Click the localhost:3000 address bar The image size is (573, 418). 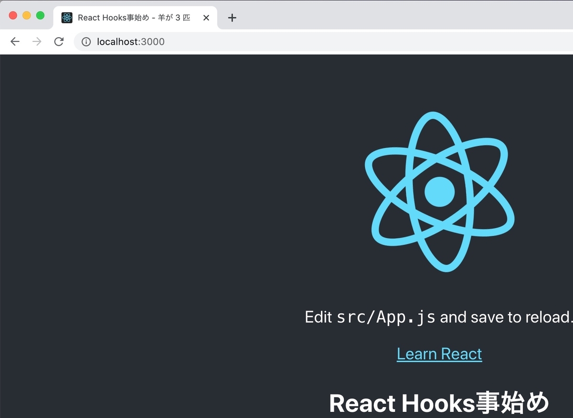coord(324,42)
